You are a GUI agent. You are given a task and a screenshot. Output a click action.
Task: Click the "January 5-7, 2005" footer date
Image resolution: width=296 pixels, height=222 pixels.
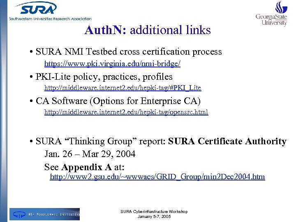click(154, 217)
